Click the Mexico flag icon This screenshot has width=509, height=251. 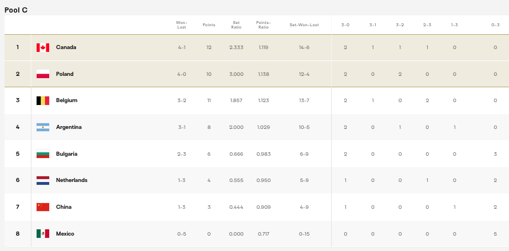point(43,234)
